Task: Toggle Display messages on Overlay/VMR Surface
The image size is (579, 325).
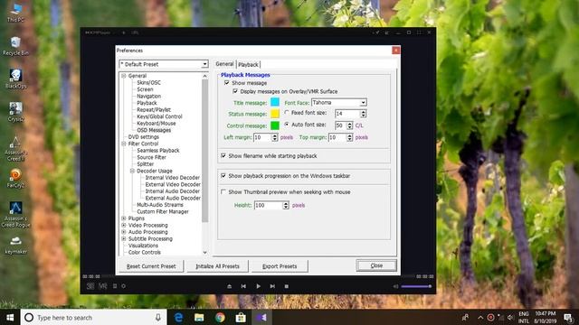Action: [x=235, y=91]
